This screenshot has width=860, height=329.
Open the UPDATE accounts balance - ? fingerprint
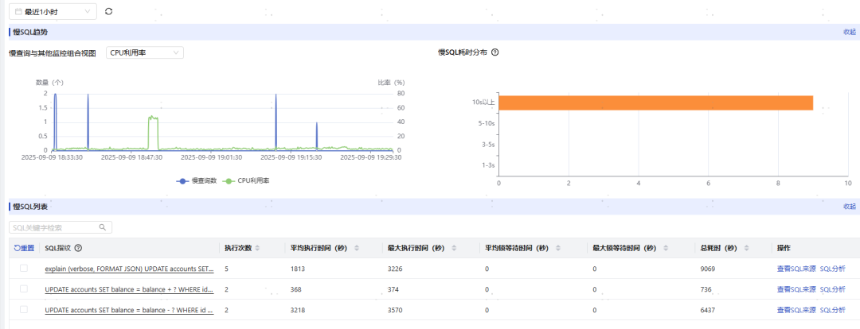(x=129, y=310)
